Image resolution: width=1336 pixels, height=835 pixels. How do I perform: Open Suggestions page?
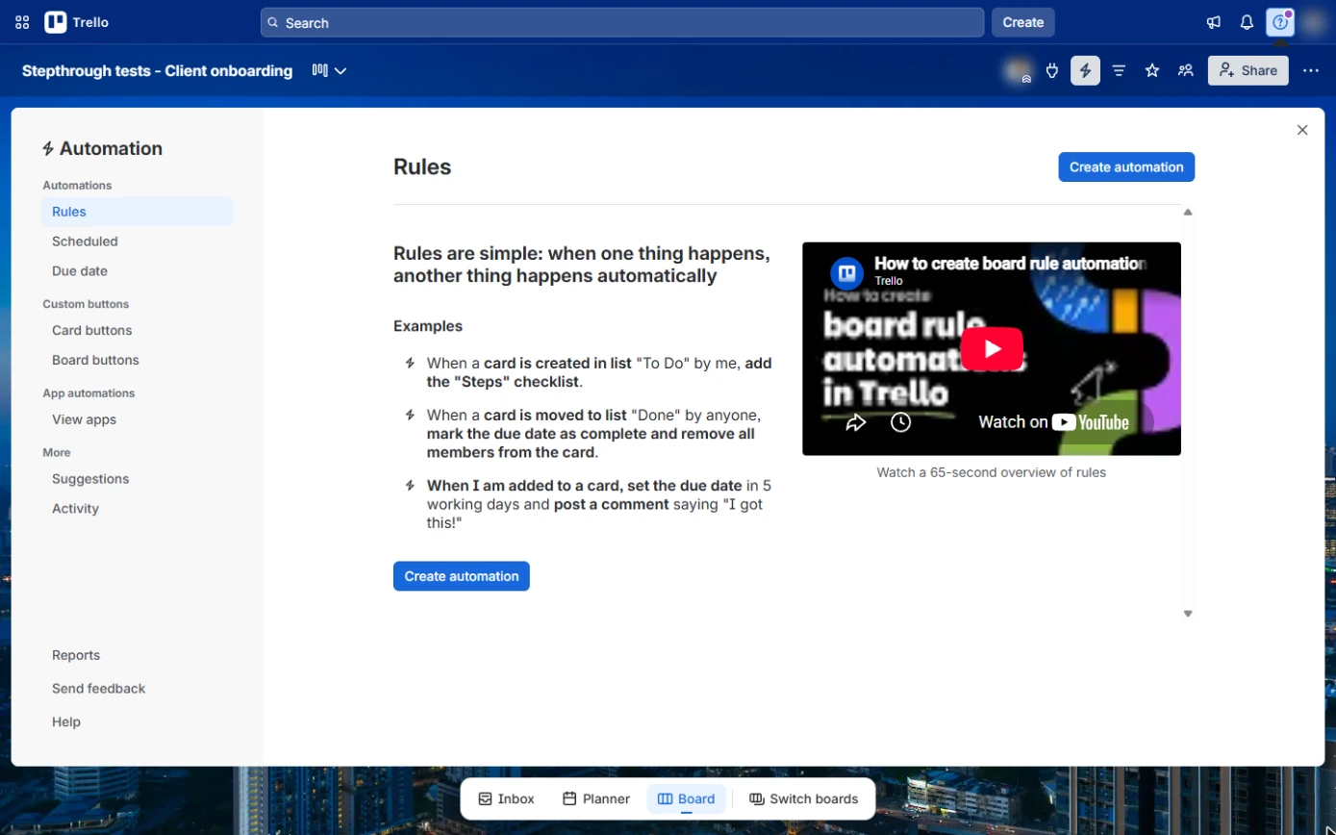click(x=138, y=479)
